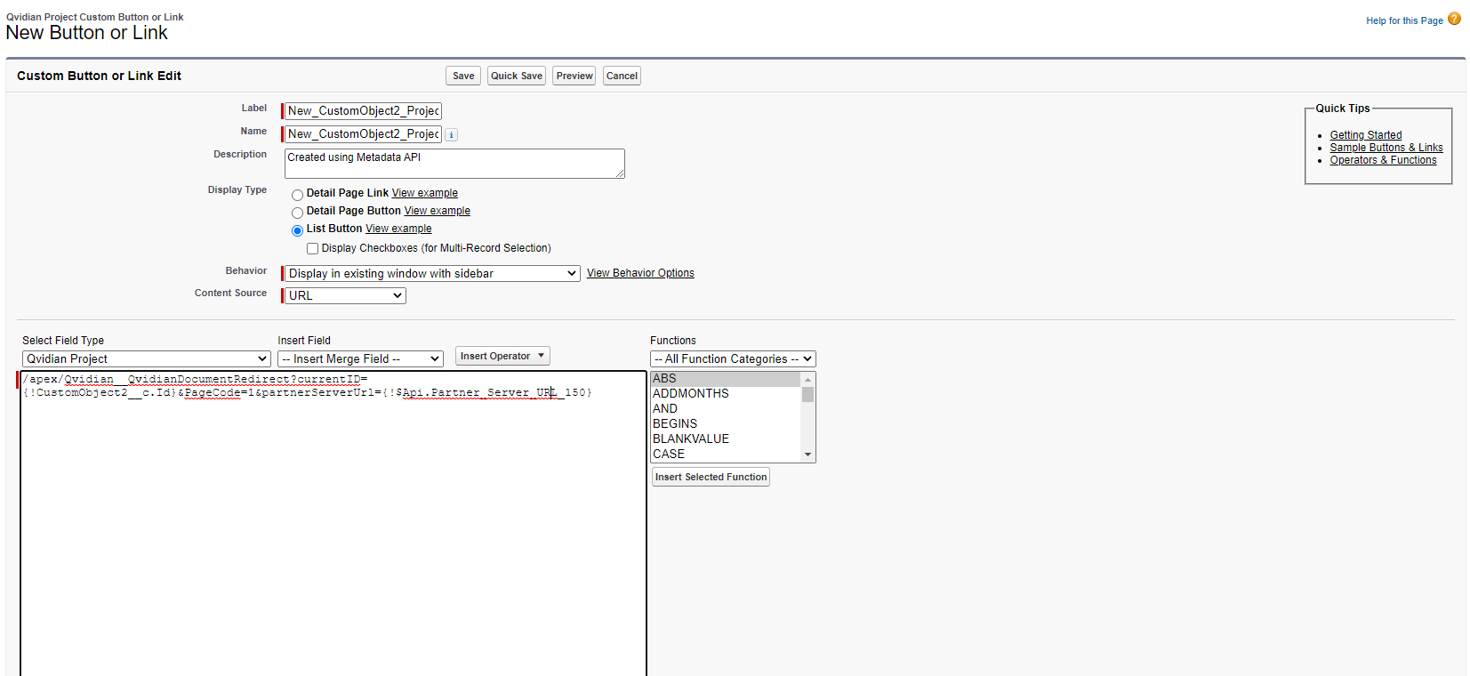The width and height of the screenshot is (1470, 676).
Task: Click the Preview button
Action: click(574, 76)
